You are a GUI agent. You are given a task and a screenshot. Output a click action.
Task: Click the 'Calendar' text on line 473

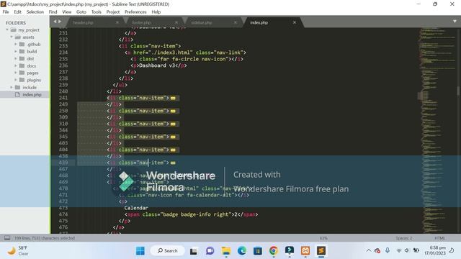click(136, 208)
